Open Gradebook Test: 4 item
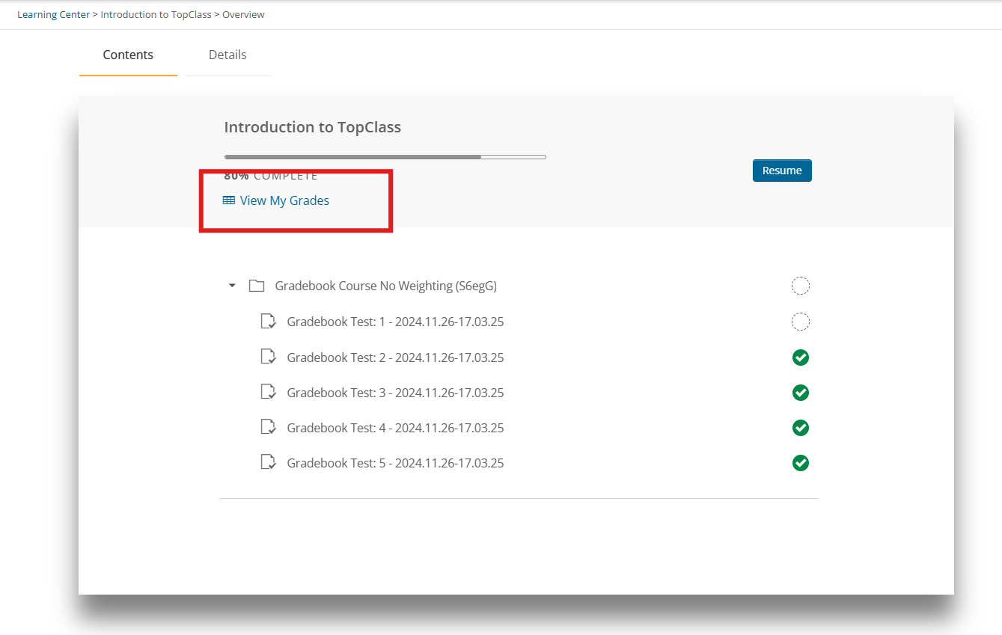The image size is (1002, 635). pyautogui.click(x=395, y=428)
